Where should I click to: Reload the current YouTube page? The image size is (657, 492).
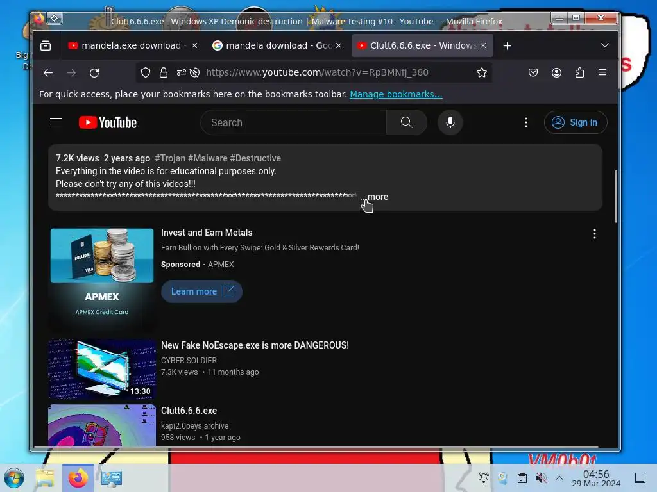click(94, 73)
